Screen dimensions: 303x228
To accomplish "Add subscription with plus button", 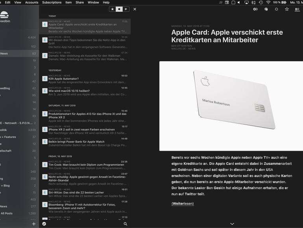I will [34, 224].
